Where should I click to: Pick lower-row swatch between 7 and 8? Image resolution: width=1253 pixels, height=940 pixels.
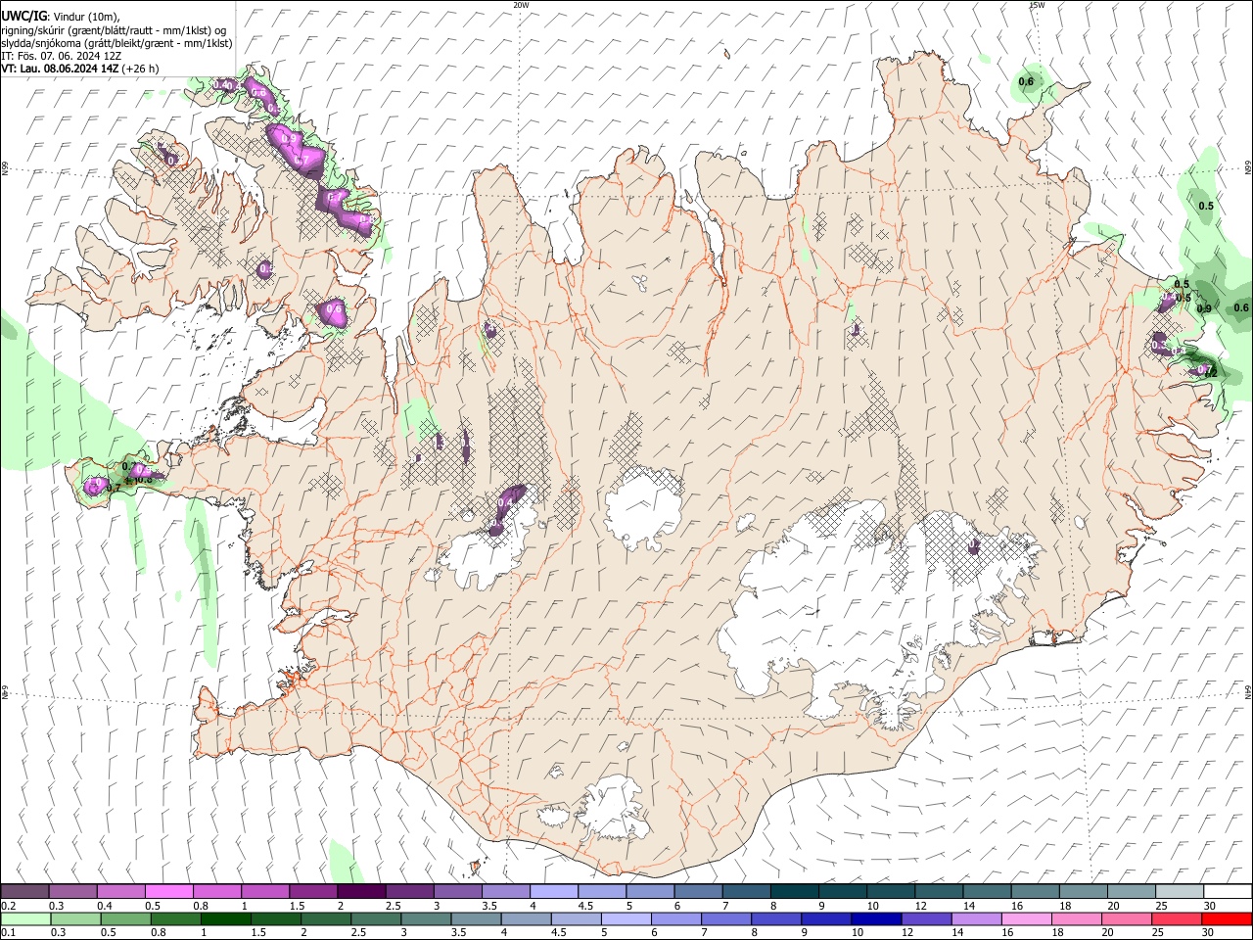tap(726, 918)
